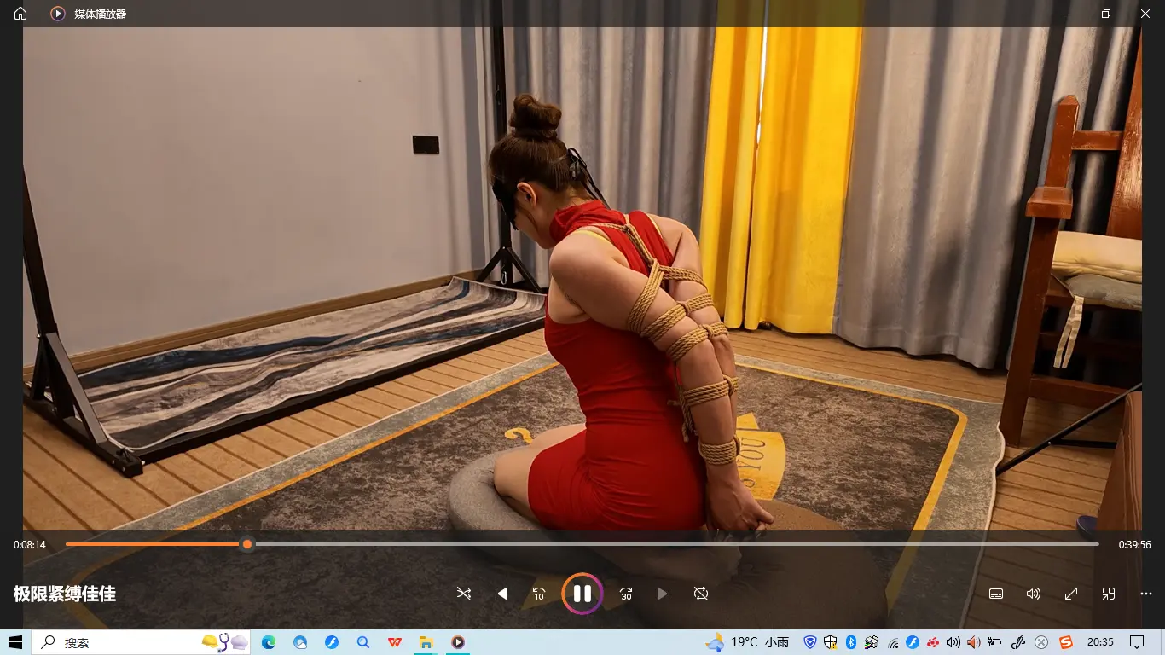Click the Home icon in title bar
Image resolution: width=1165 pixels, height=655 pixels.
click(x=20, y=14)
